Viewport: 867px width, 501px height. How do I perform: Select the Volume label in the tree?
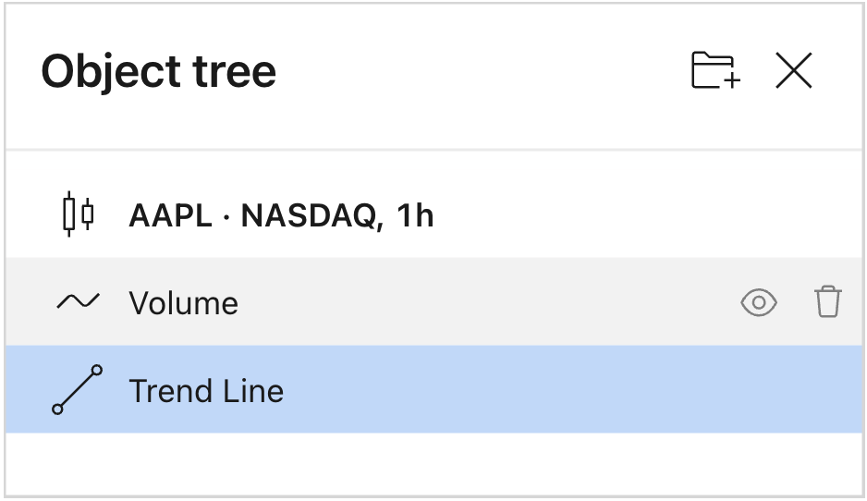coord(183,303)
